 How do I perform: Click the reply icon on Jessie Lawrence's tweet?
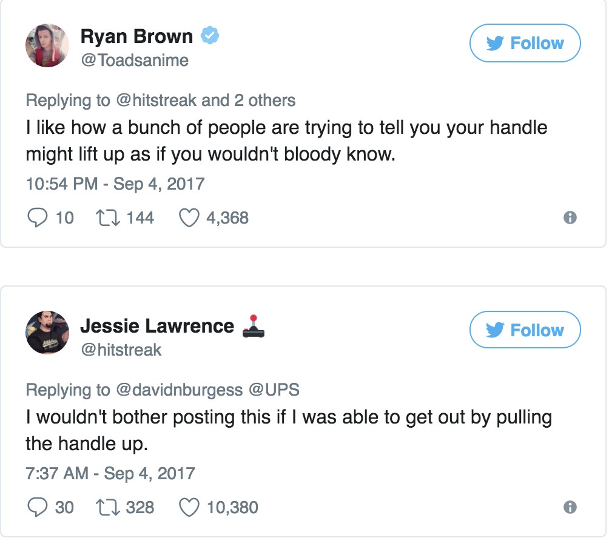(37, 506)
